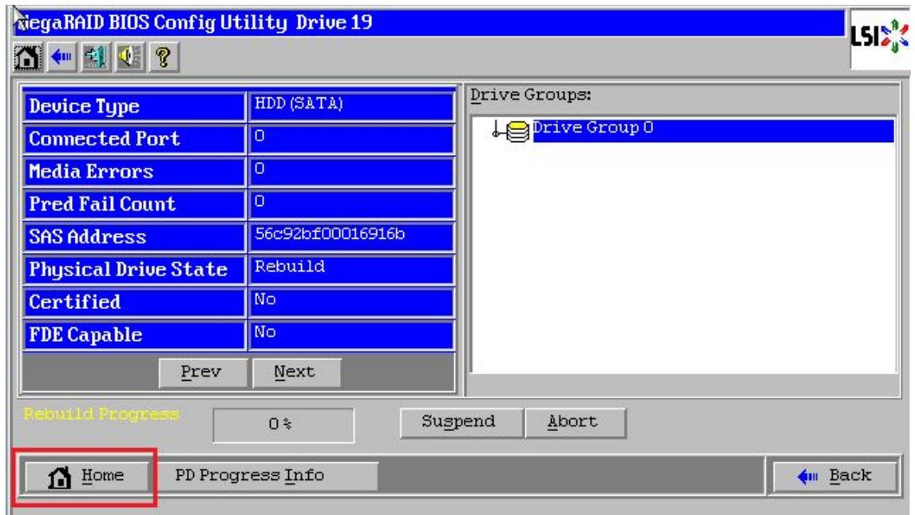Click the blue back-arrow icon in the toolbar
915x515 pixels.
click(61, 57)
